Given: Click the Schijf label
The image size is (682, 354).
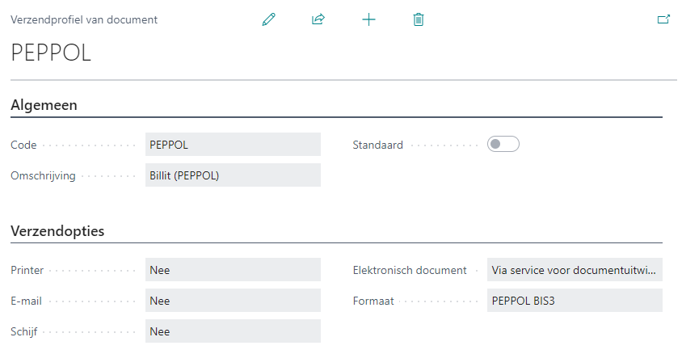Looking at the screenshot, I should (x=24, y=332).
